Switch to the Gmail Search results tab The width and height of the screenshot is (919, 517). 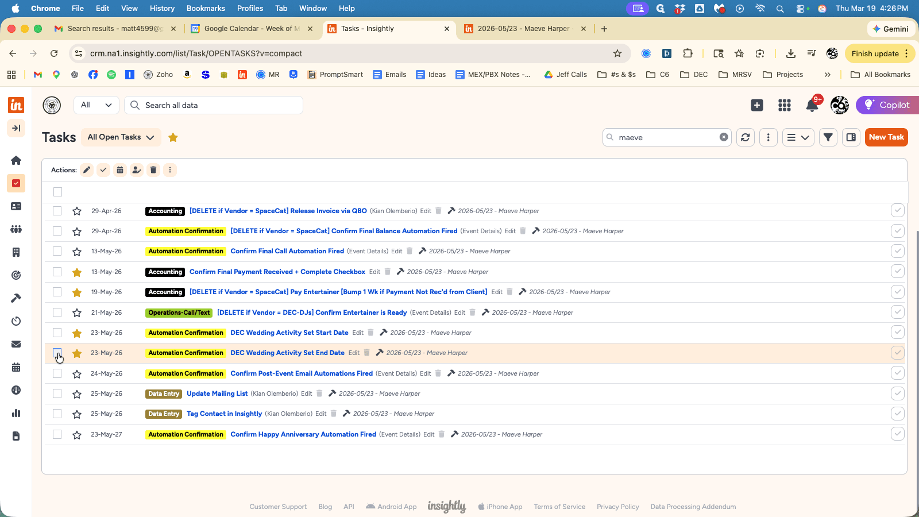click(x=115, y=29)
